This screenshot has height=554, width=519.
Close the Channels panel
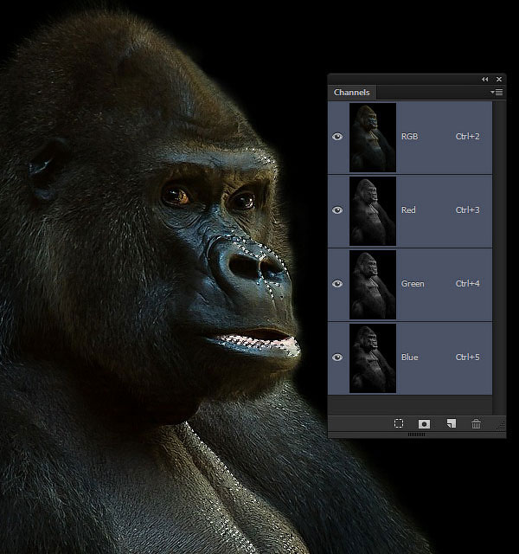(499, 80)
